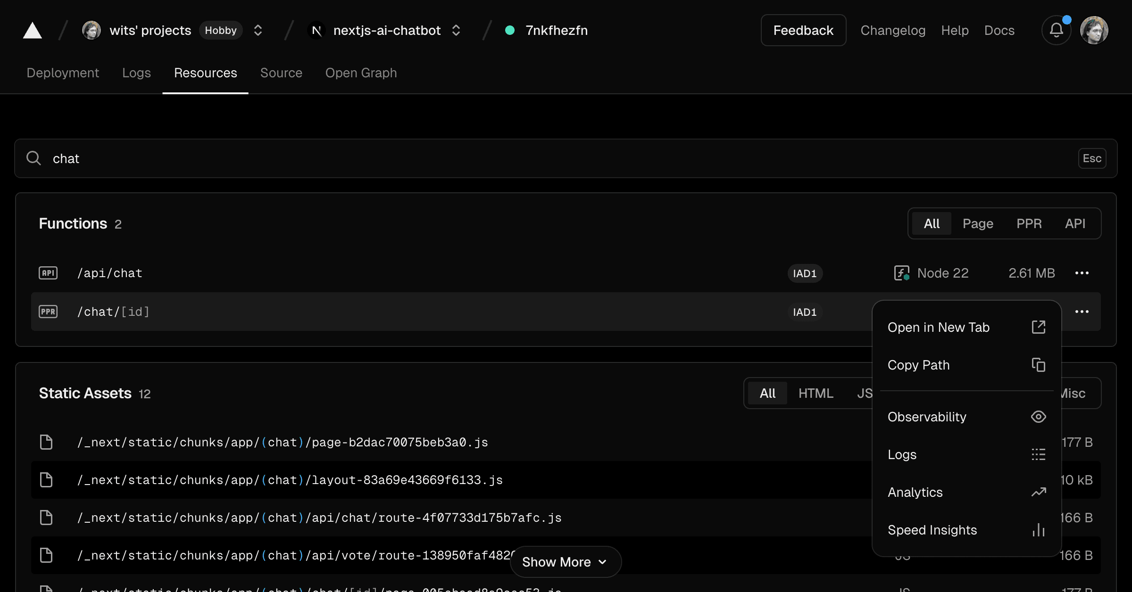Open notifications via the bell icon
The width and height of the screenshot is (1132, 592).
pos(1056,30)
